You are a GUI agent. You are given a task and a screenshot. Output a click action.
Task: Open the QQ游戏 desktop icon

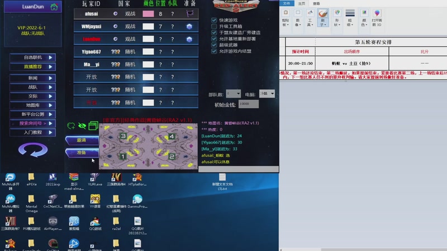click(x=95, y=224)
